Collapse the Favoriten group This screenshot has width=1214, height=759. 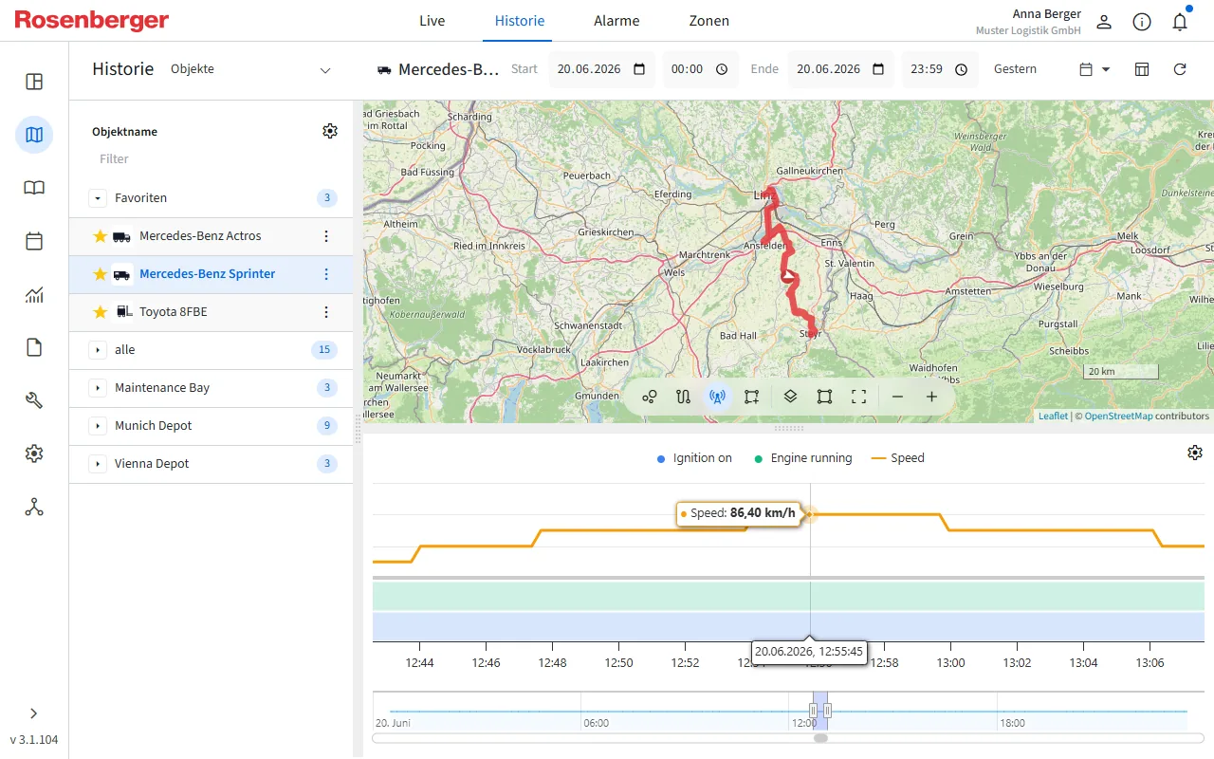click(x=98, y=198)
